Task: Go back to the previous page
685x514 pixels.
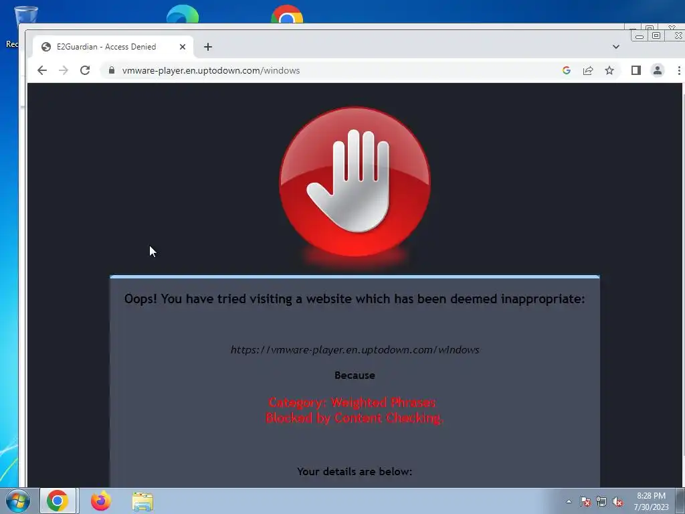Action: pos(42,70)
